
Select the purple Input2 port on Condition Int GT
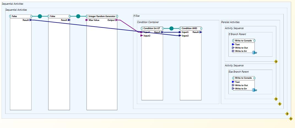(142, 36)
